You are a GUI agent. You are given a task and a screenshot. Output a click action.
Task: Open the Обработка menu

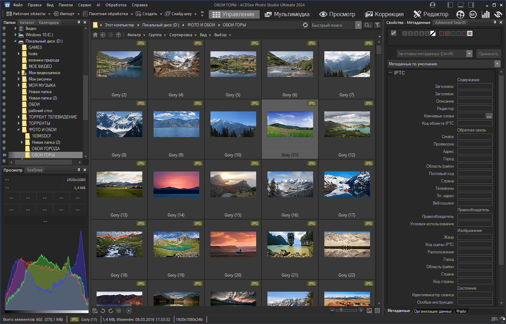point(116,5)
